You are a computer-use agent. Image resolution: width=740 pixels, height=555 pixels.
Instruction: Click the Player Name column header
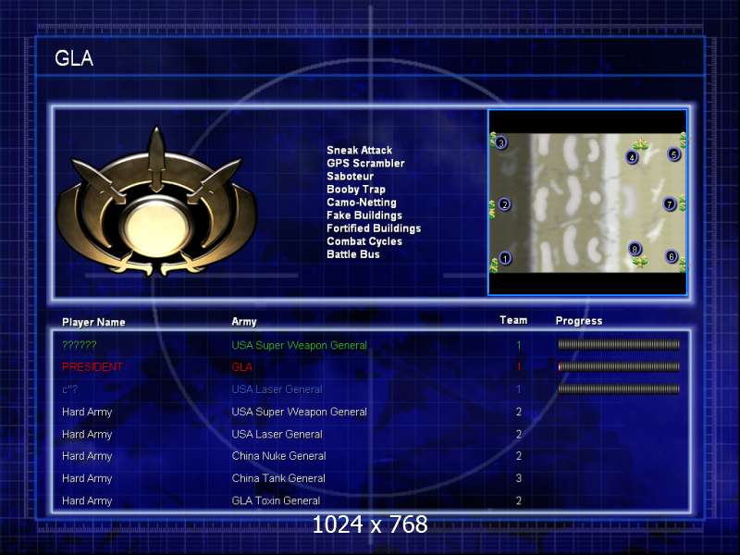click(x=93, y=322)
